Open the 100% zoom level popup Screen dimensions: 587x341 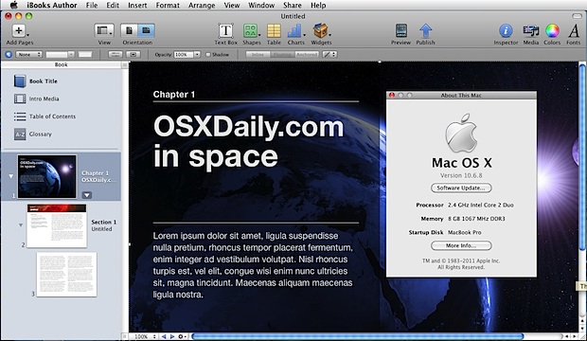[144, 336]
